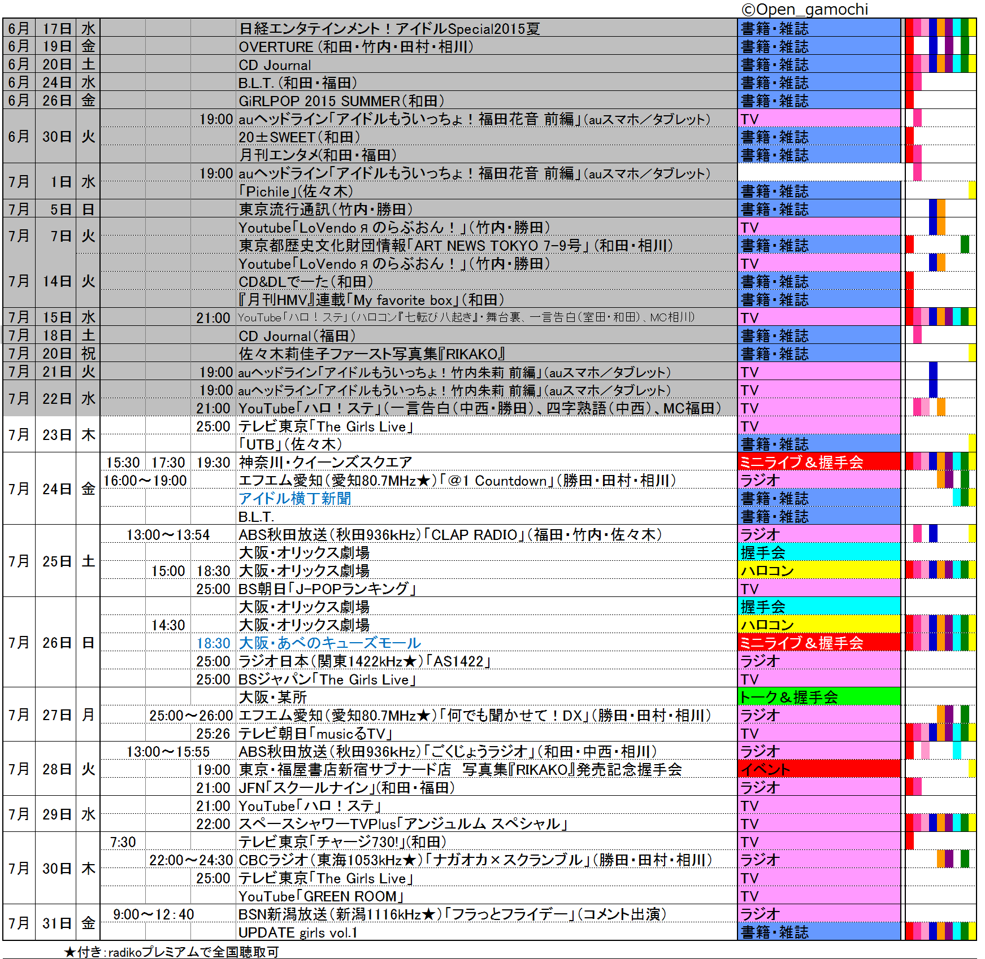
Task: Click the cyan 握手会 cell for 7月26日
Action: [819, 607]
